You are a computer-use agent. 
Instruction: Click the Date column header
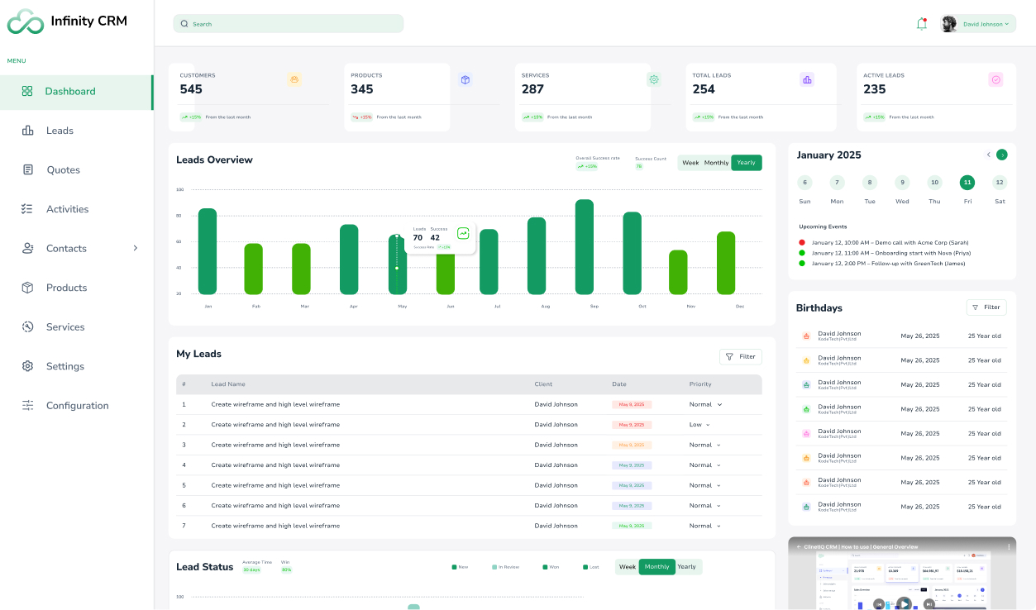pos(619,384)
